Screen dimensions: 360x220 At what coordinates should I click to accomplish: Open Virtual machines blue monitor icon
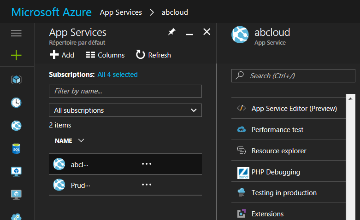(x=16, y=171)
